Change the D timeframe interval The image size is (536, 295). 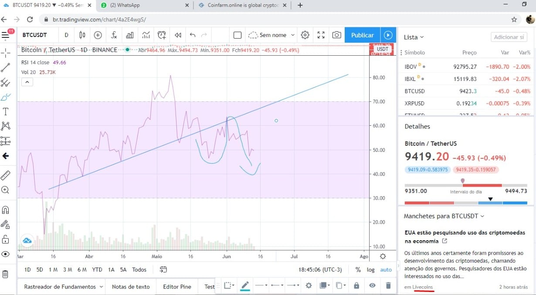point(66,35)
